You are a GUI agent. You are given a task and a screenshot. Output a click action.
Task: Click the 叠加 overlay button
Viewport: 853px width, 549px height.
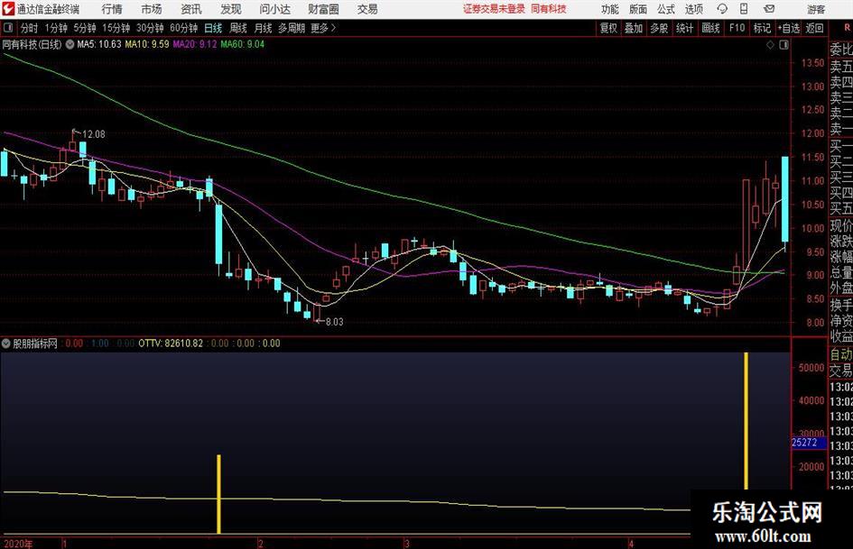[x=634, y=28]
